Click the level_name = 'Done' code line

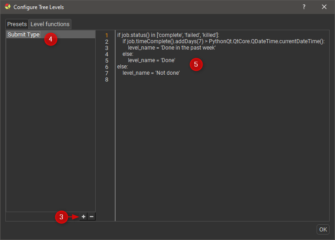151,60
